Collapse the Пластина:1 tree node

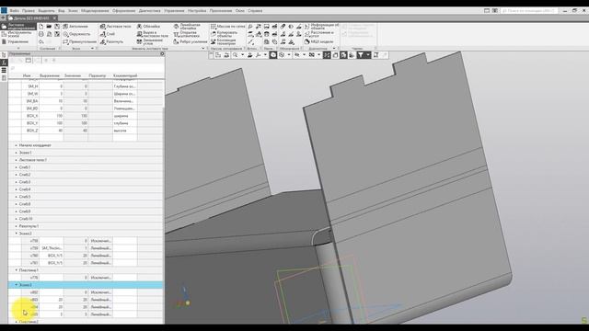pos(17,270)
